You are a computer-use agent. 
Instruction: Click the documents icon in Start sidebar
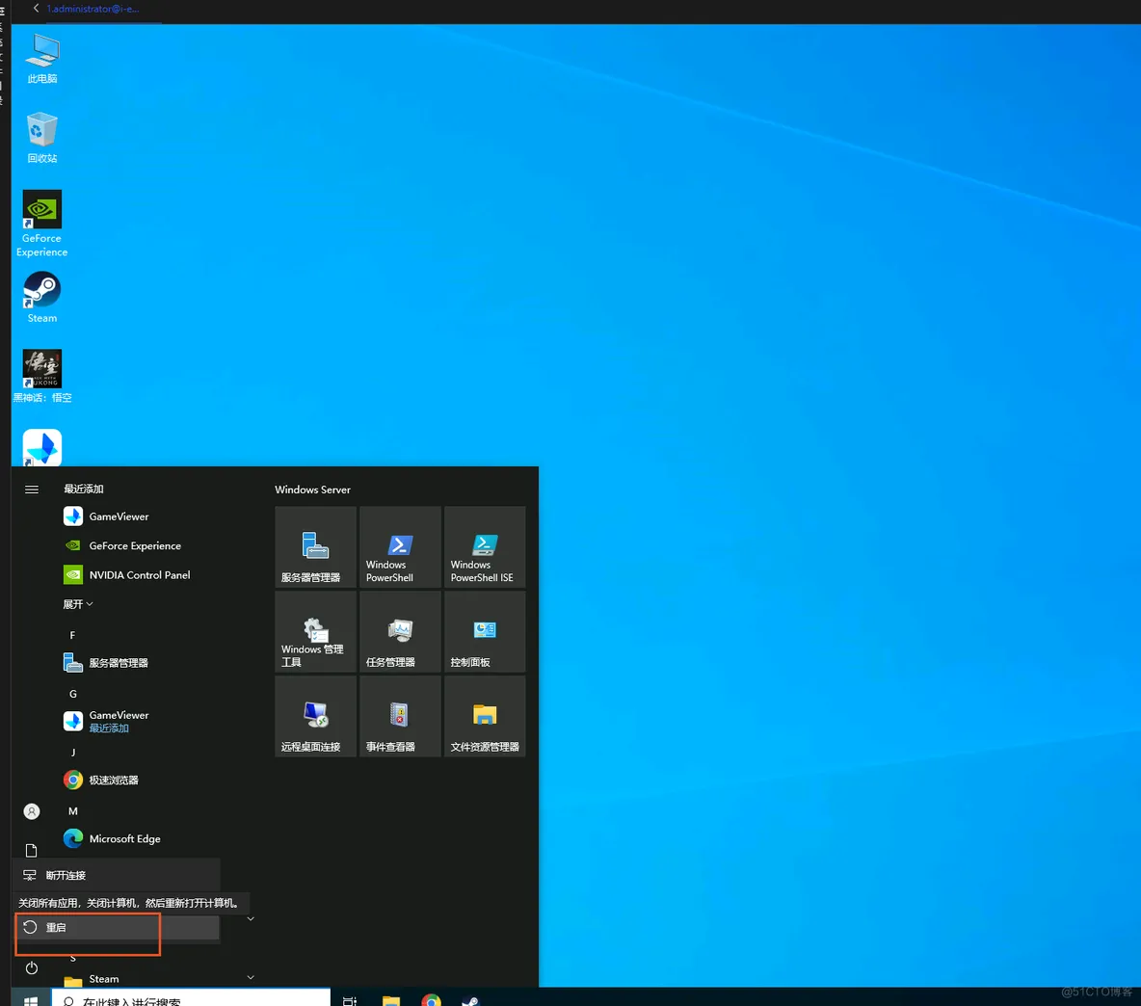click(31, 850)
